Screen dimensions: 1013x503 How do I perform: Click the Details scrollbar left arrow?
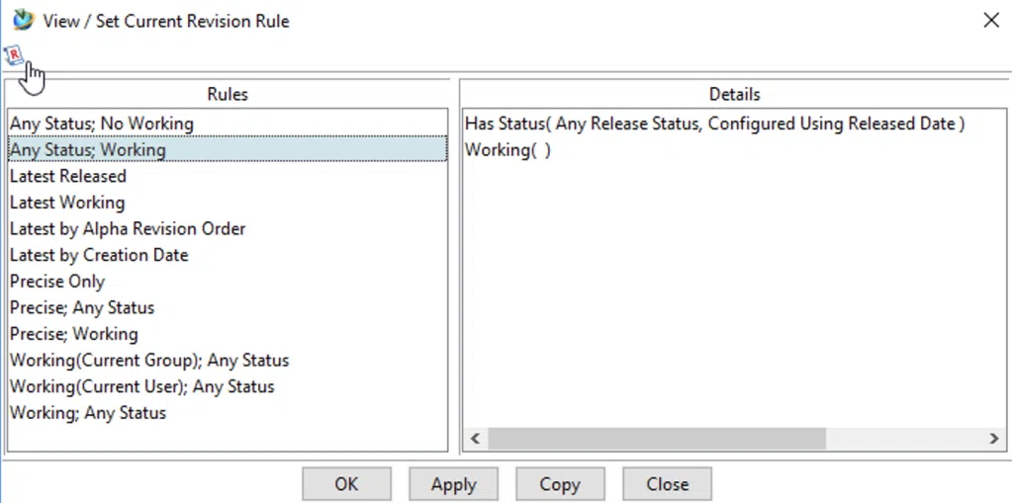pos(476,439)
